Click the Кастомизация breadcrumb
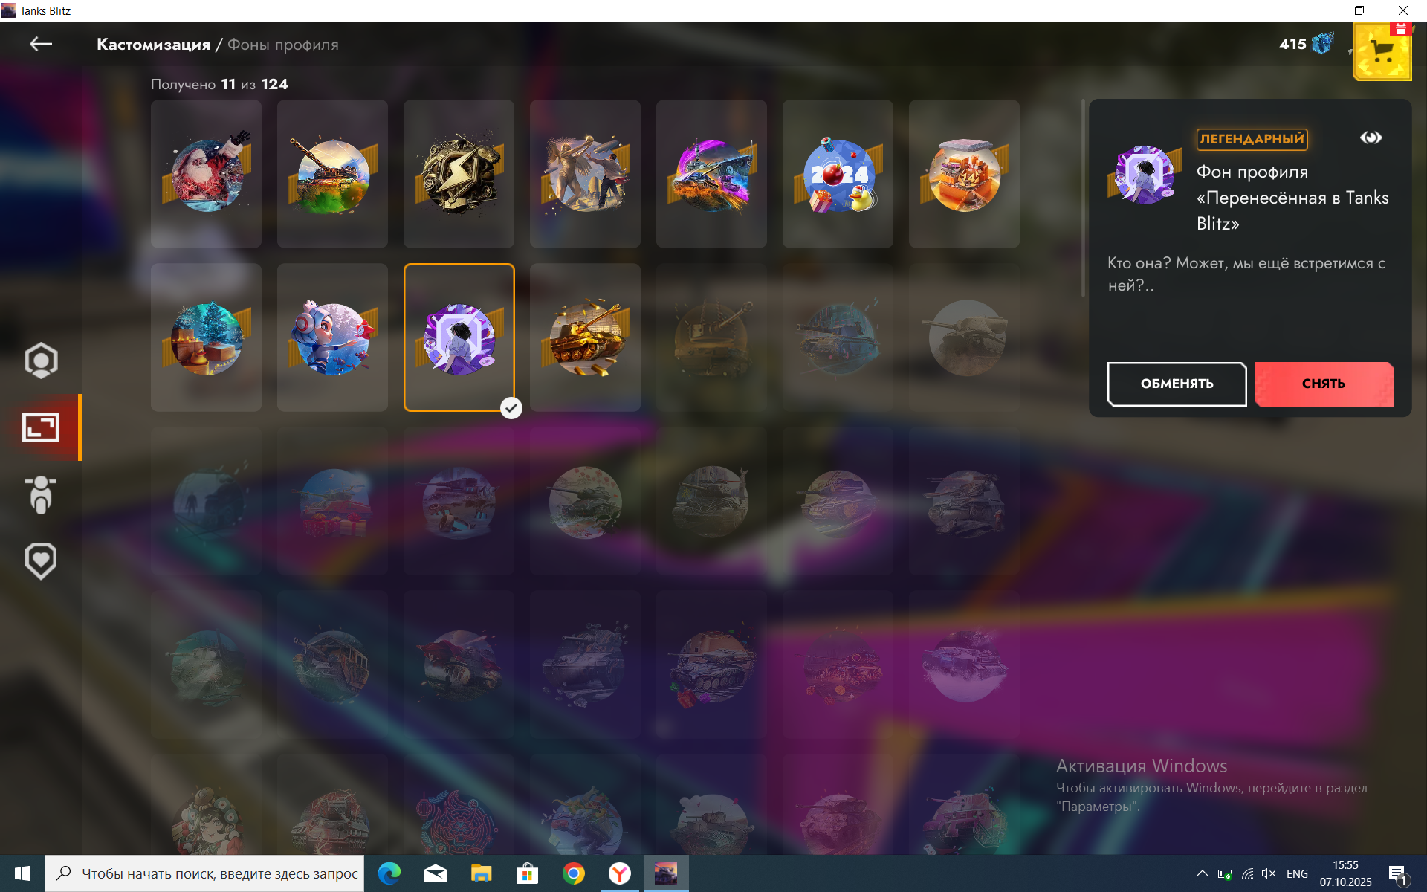1427x892 pixels. click(153, 45)
